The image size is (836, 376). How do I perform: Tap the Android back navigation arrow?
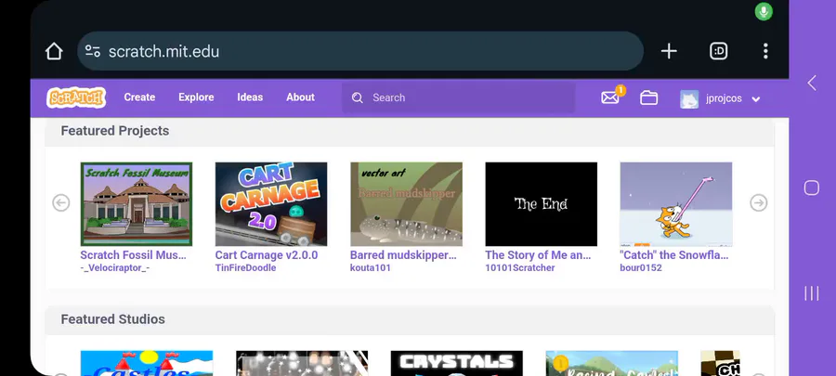(812, 83)
